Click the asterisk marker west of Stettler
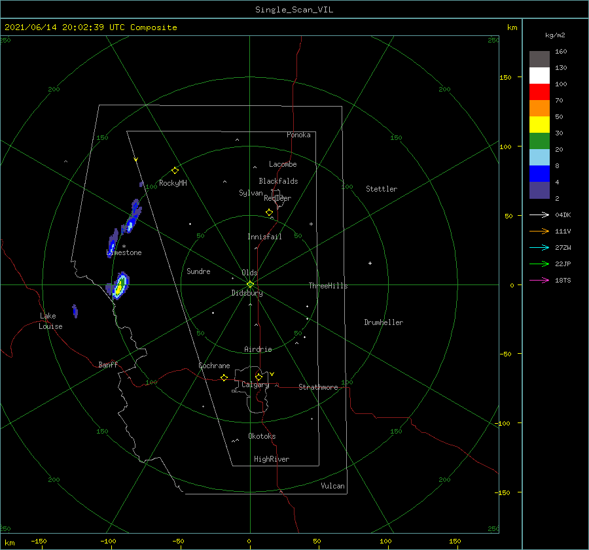 (x=311, y=224)
